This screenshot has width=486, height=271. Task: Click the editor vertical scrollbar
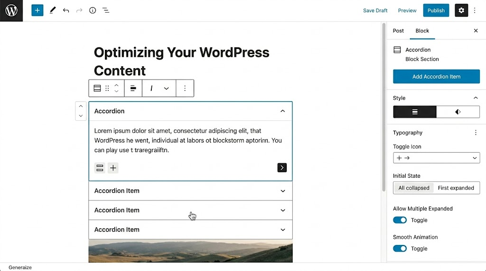click(x=383, y=107)
